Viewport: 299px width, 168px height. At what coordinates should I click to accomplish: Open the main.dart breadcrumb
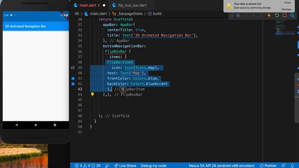(99, 14)
